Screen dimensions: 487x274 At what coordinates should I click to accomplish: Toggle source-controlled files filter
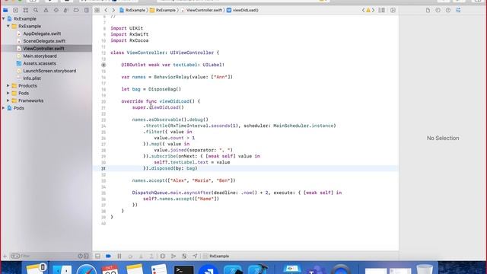click(x=86, y=256)
